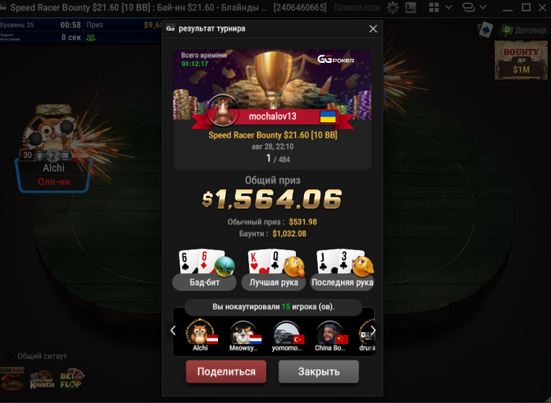
Task: Click the stacked tables icon
Action: (468, 7)
